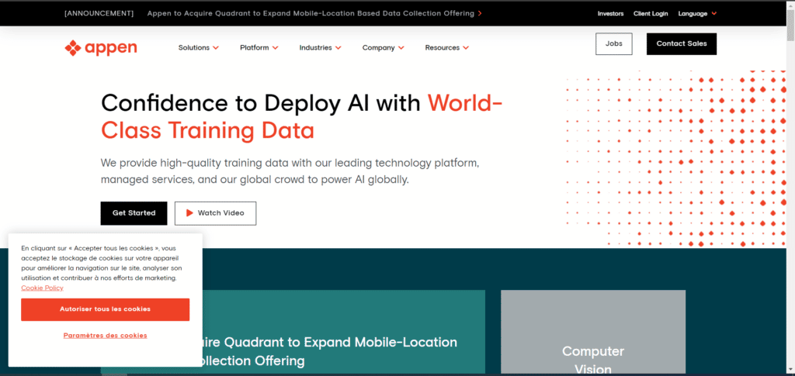Expand the Resources menu chevron

pos(466,48)
